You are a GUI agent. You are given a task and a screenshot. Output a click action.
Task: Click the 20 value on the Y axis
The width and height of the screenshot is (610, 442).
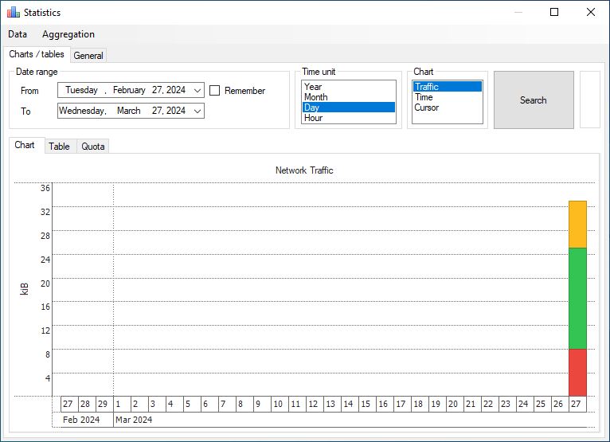(x=45, y=284)
